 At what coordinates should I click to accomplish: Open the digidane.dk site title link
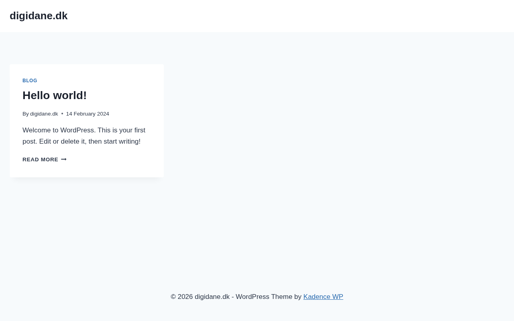(x=39, y=16)
